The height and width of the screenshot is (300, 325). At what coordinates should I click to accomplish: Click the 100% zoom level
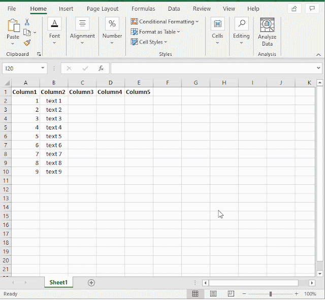(310, 294)
